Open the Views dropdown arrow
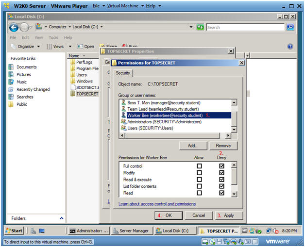Screen dimensions: 305x247 (70, 47)
